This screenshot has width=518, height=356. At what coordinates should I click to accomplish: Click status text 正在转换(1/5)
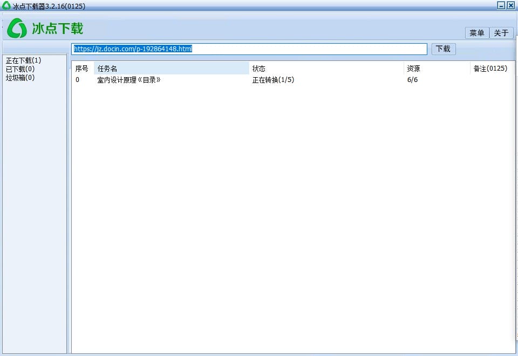273,80
